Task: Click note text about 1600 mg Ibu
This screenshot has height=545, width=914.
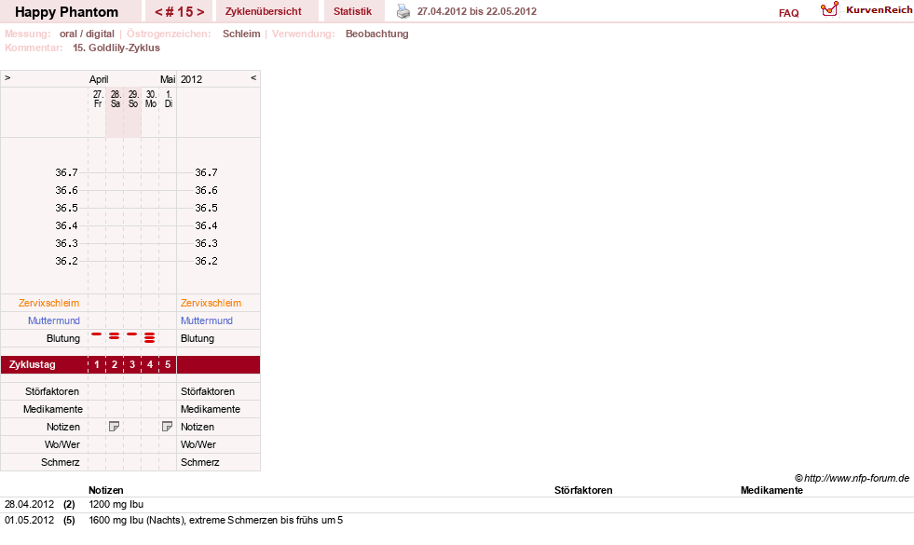Action: [x=215, y=520]
